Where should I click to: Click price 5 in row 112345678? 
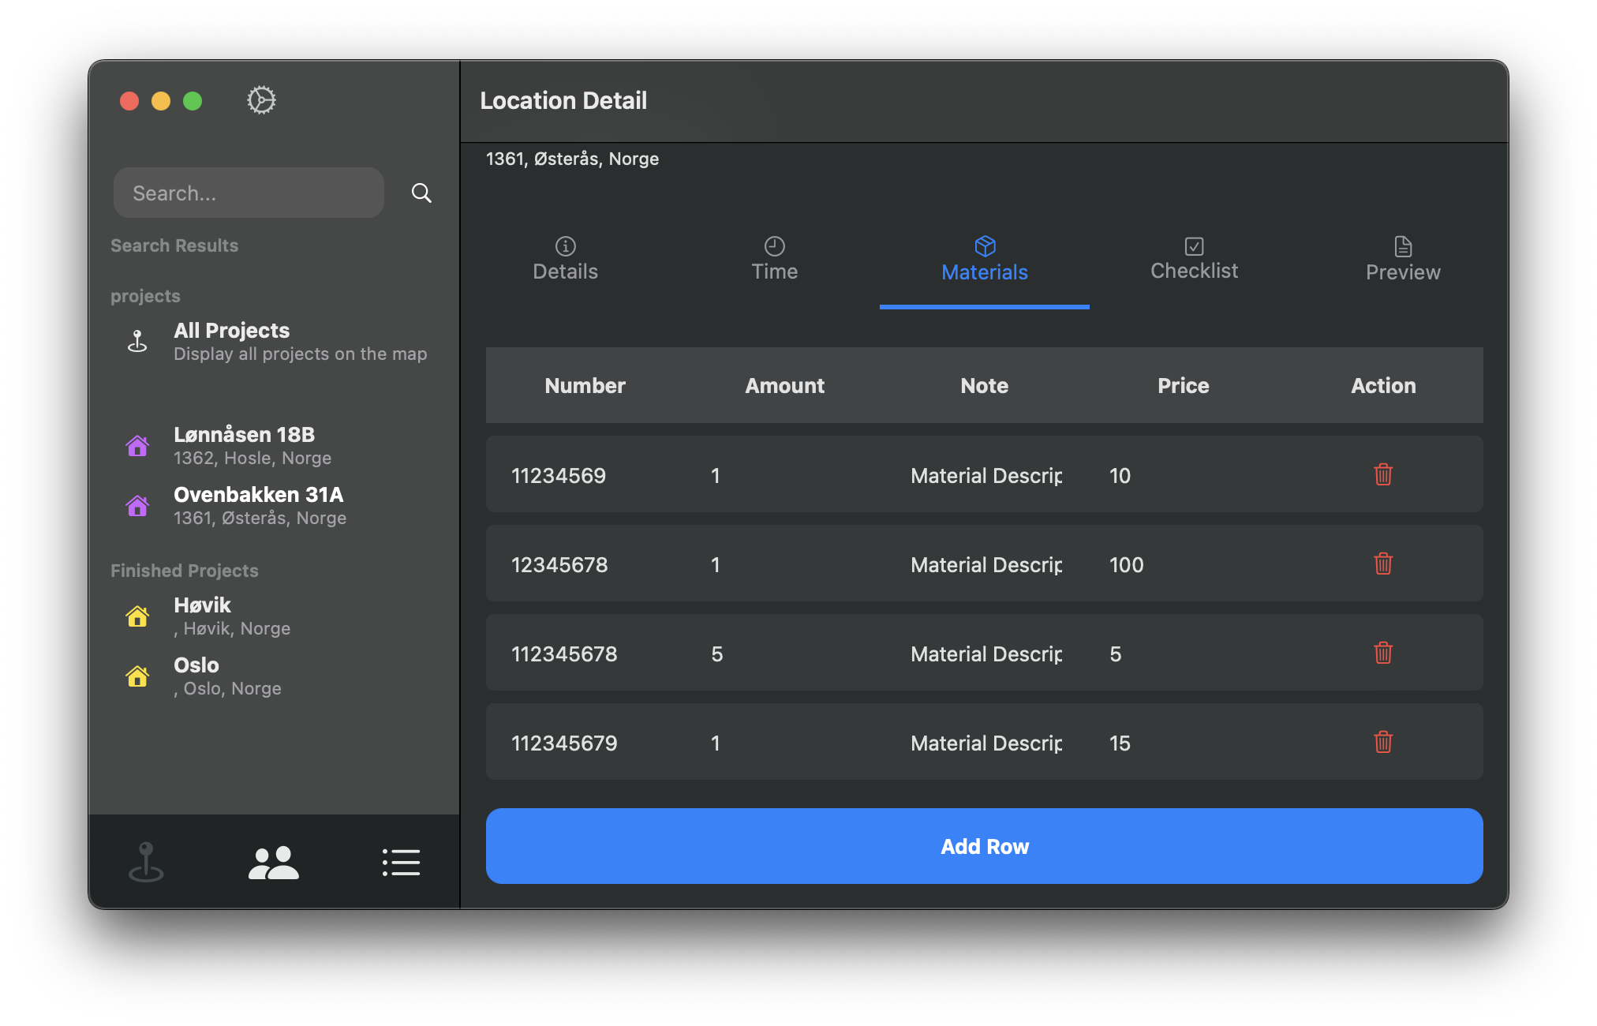point(1115,653)
